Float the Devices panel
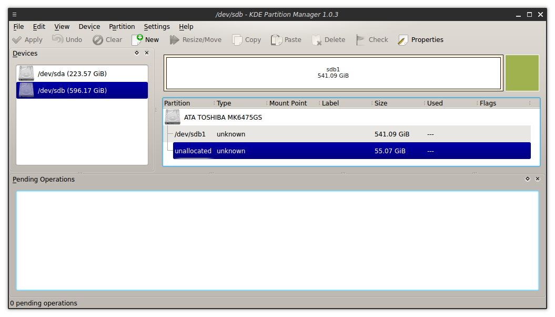555x317 pixels. click(x=137, y=52)
